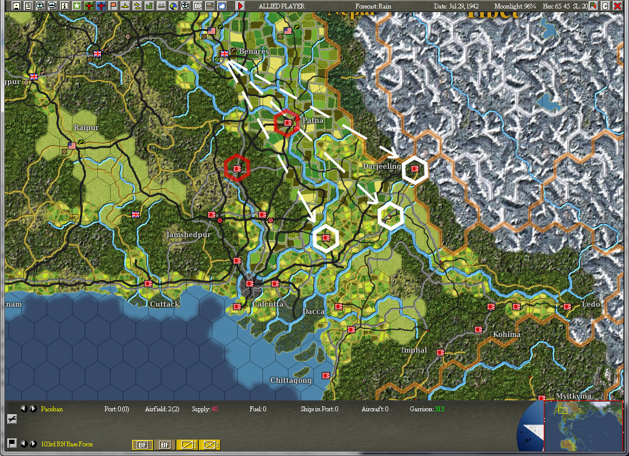Open the document list toolbar icon

[28, 5]
